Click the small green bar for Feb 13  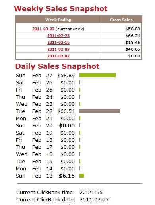pyautogui.click(x=81, y=176)
